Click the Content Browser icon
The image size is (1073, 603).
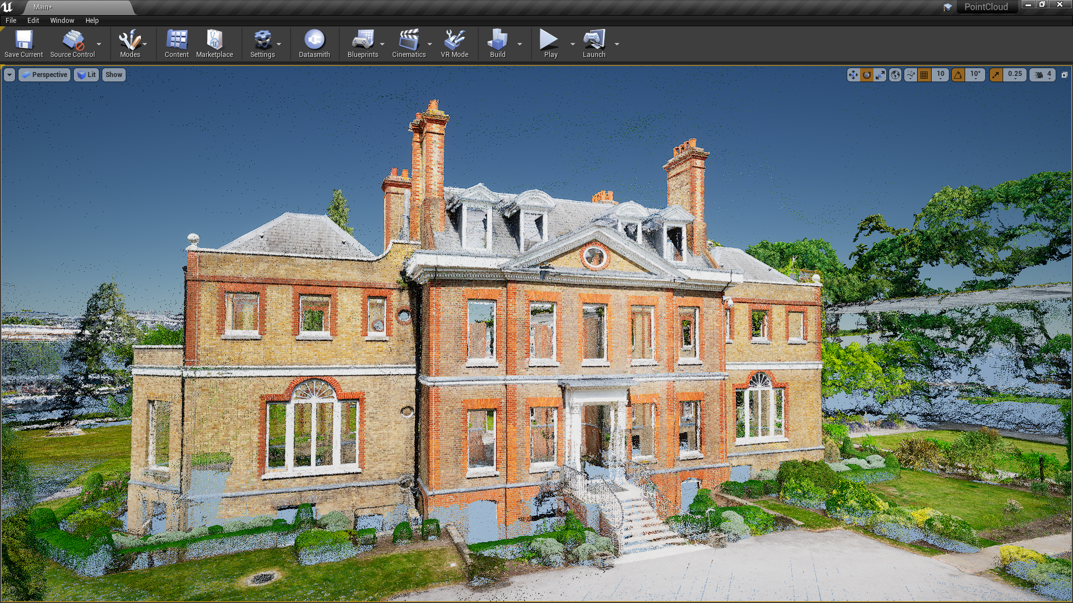pos(175,44)
